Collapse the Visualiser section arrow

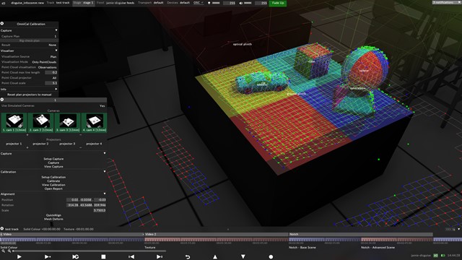(56, 51)
